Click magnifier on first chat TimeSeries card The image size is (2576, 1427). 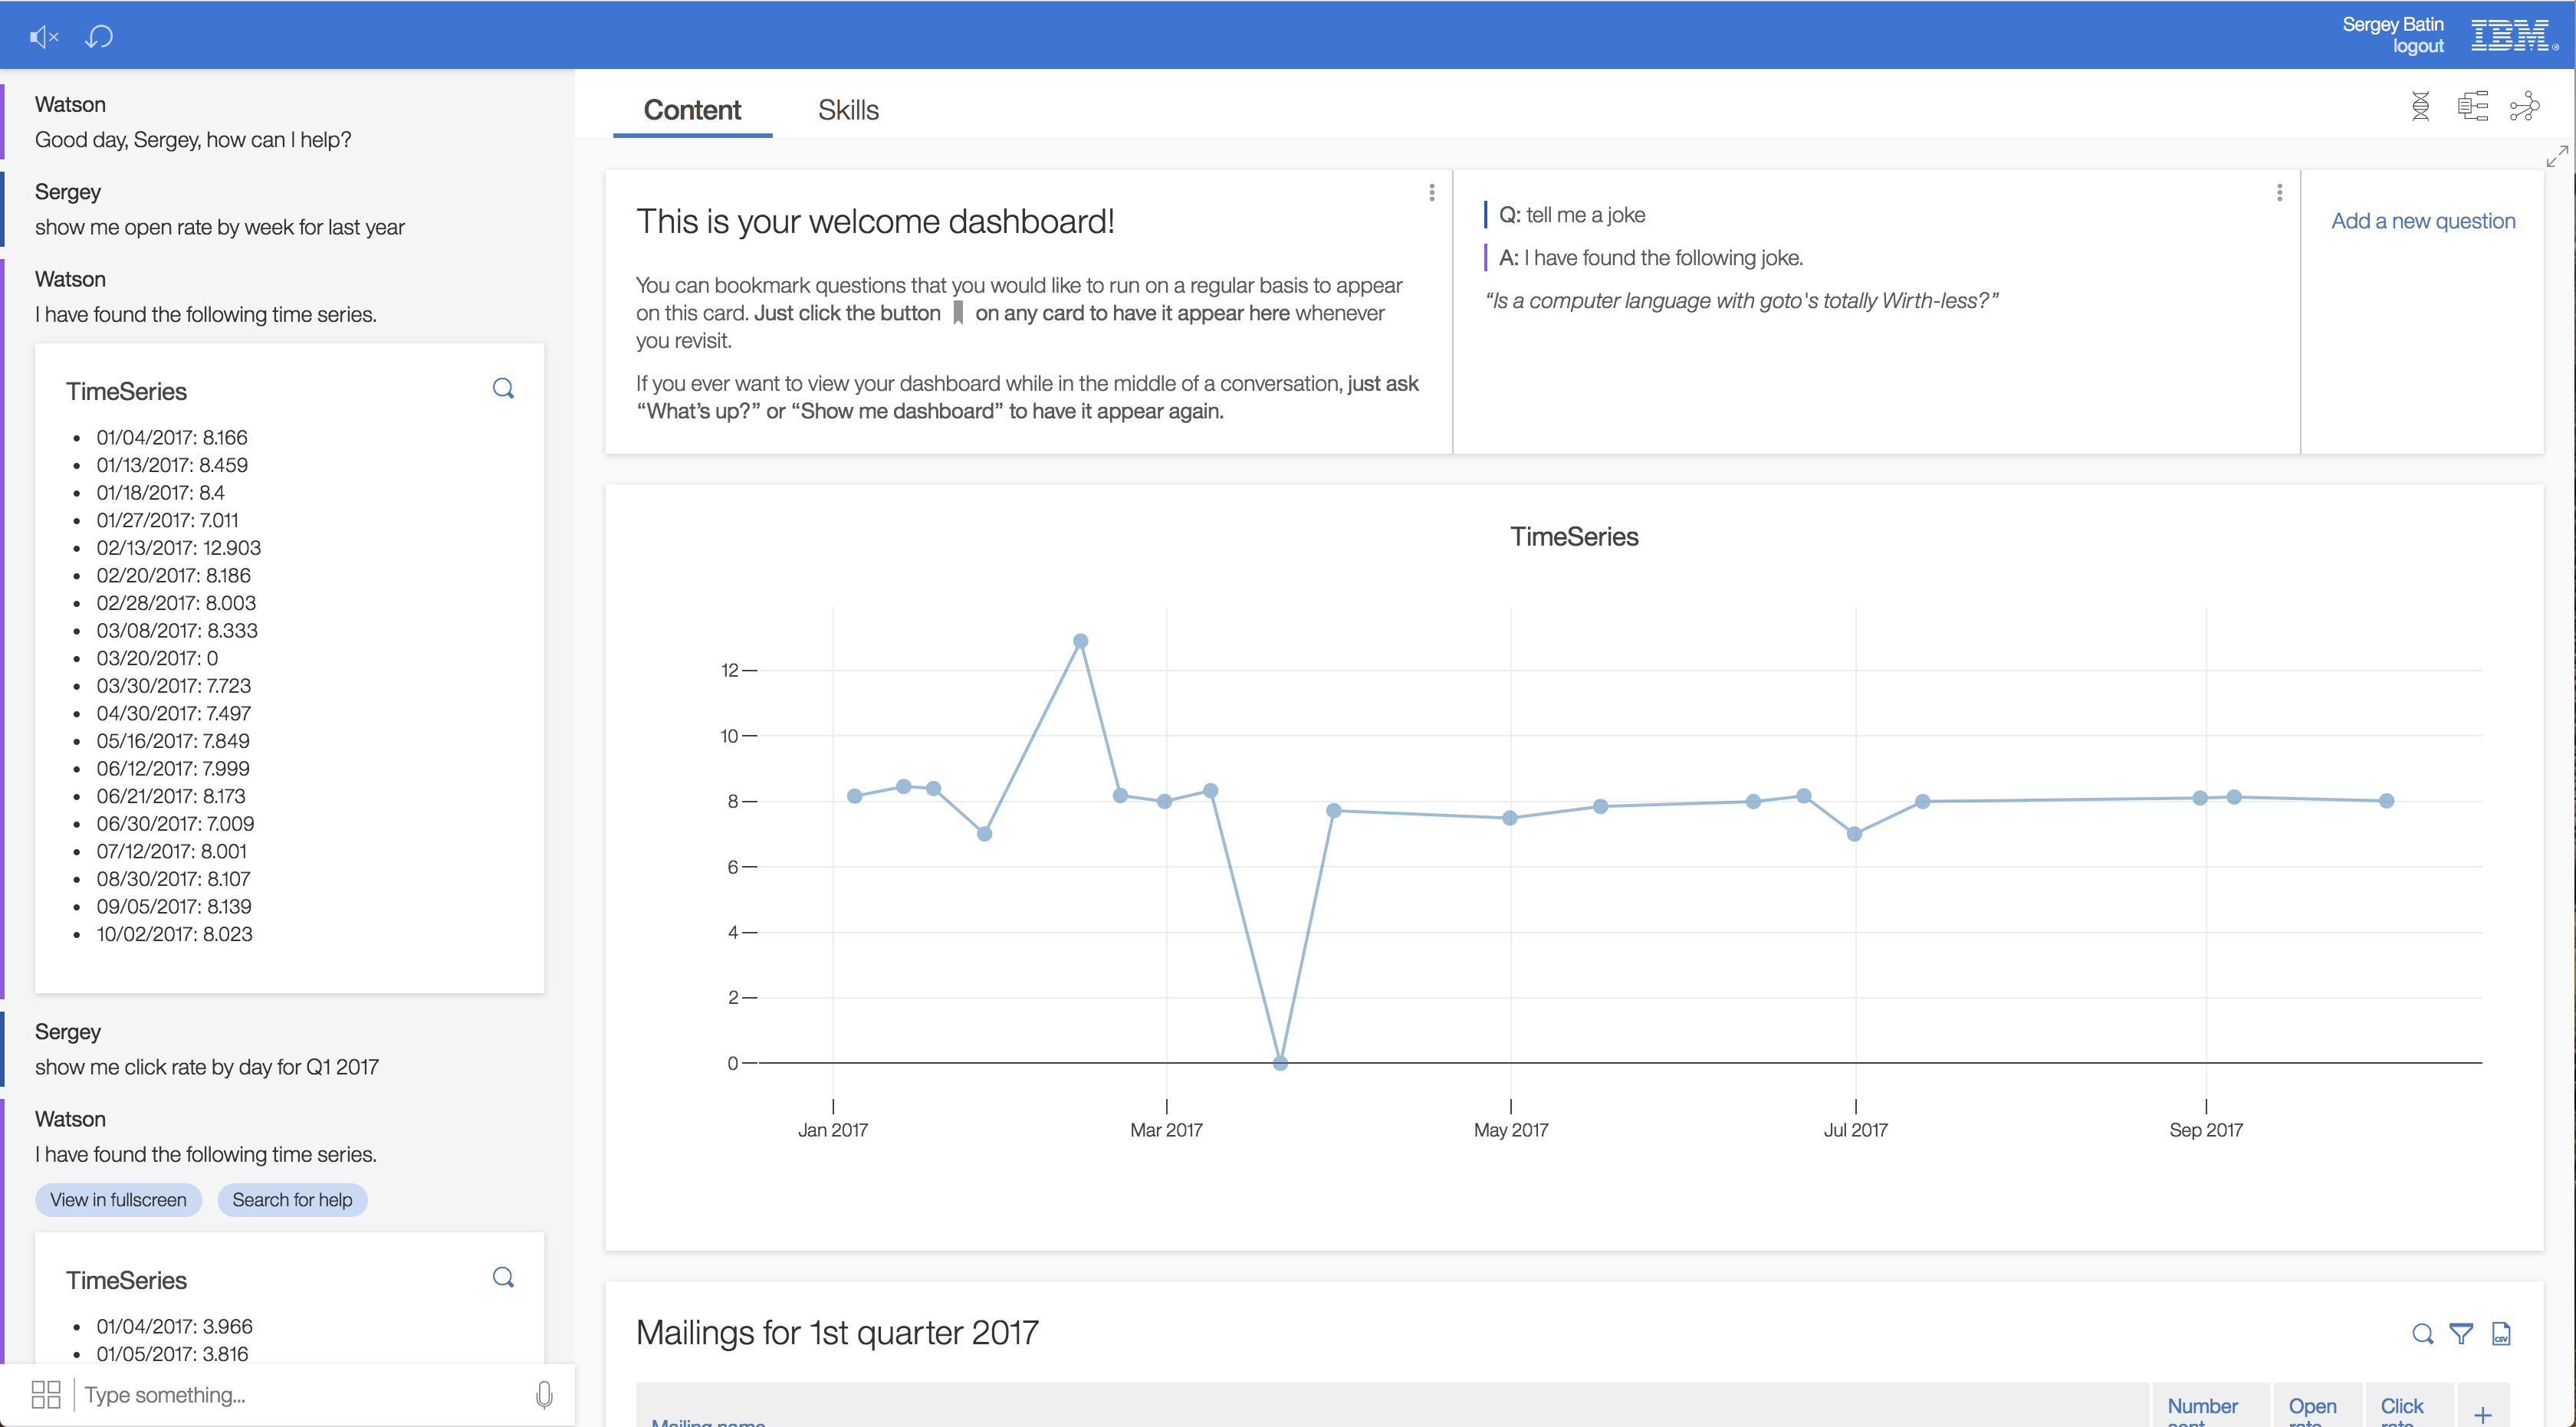click(x=503, y=389)
